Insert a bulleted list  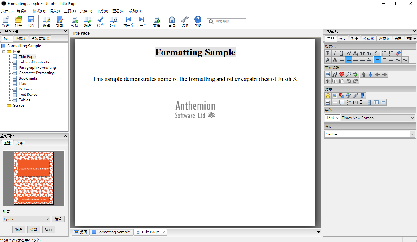tap(384, 53)
